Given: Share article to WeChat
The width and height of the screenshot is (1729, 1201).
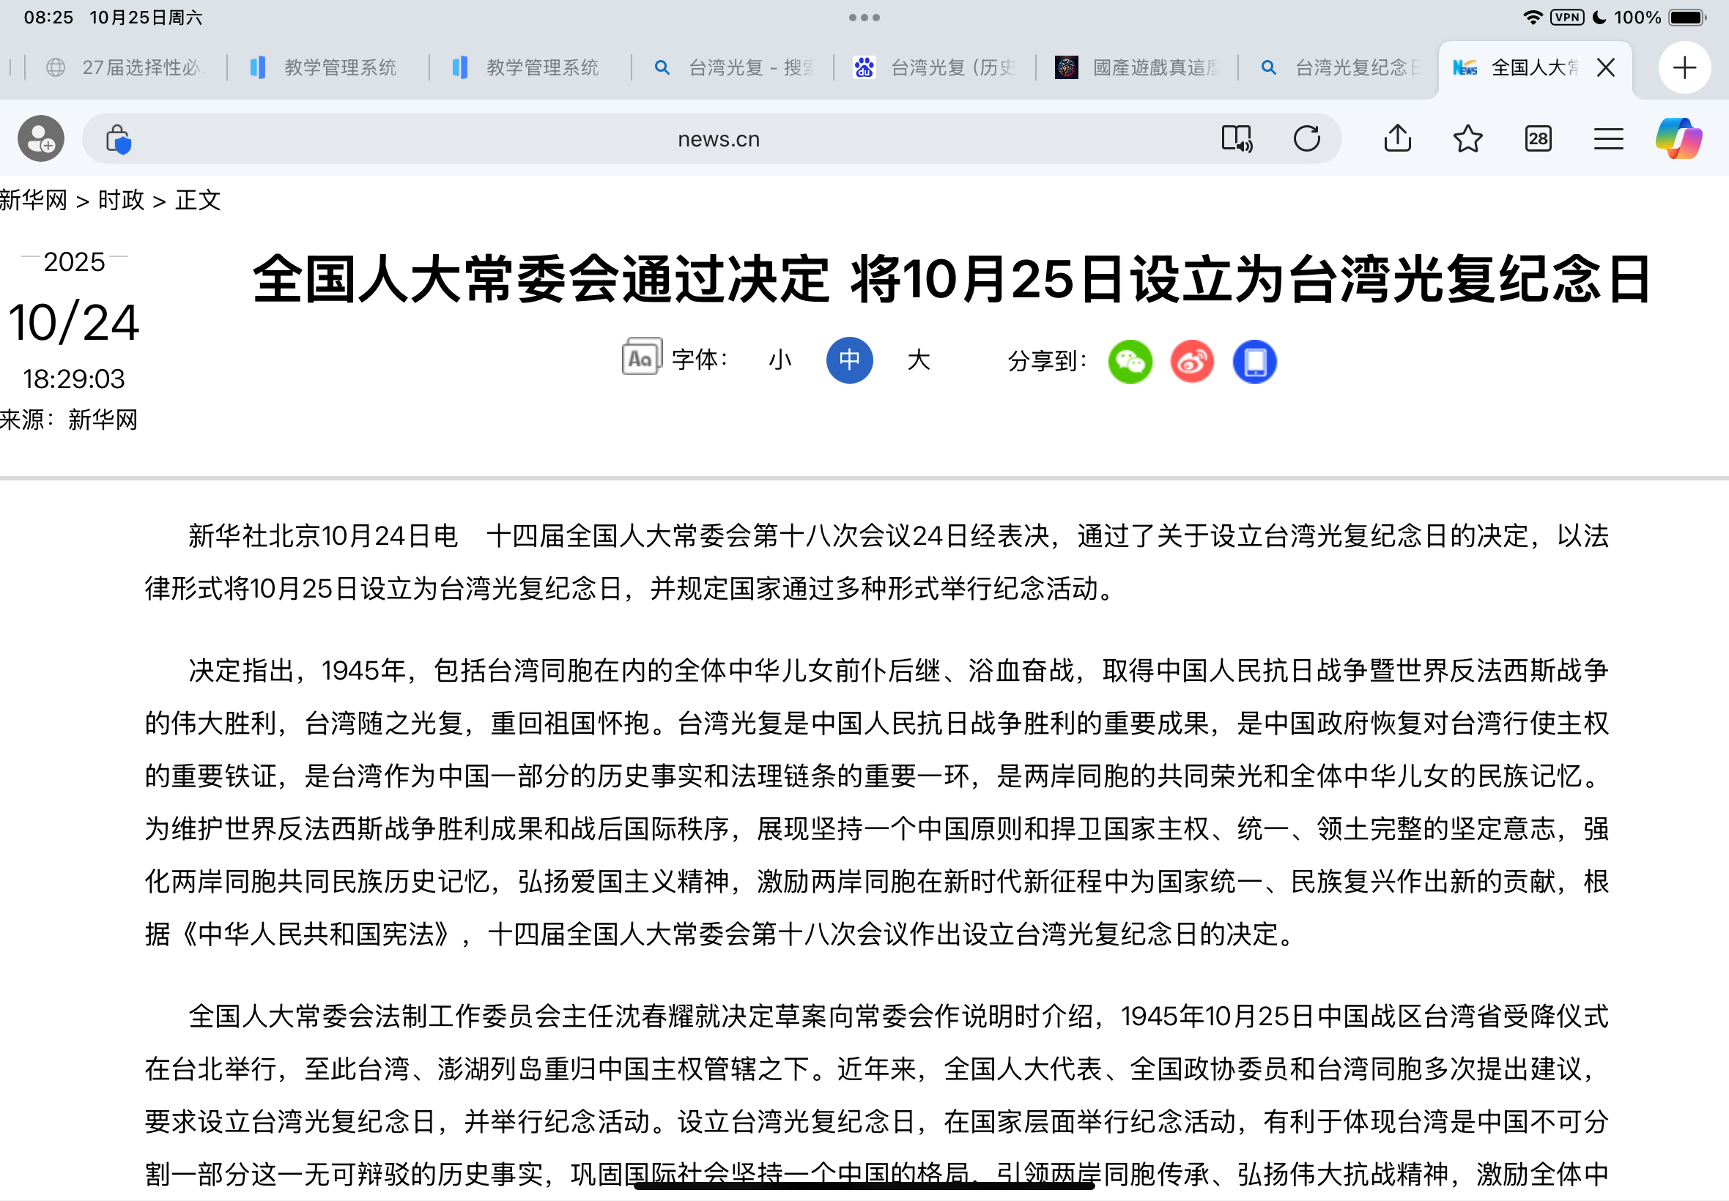Looking at the screenshot, I should tap(1130, 362).
